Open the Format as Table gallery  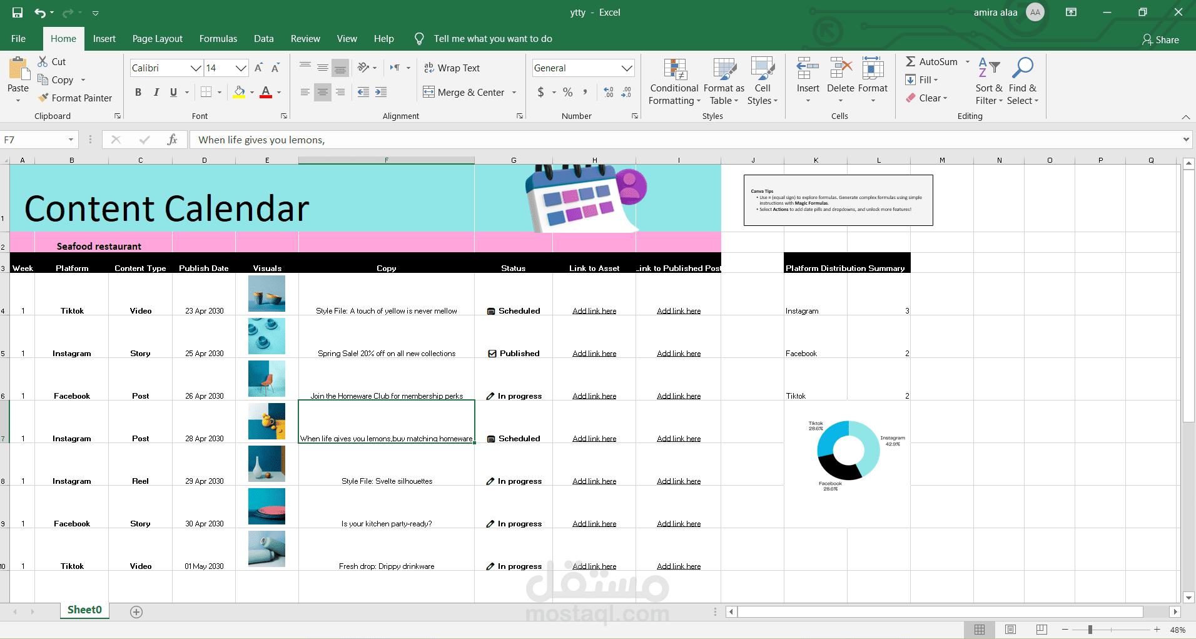[x=724, y=81]
